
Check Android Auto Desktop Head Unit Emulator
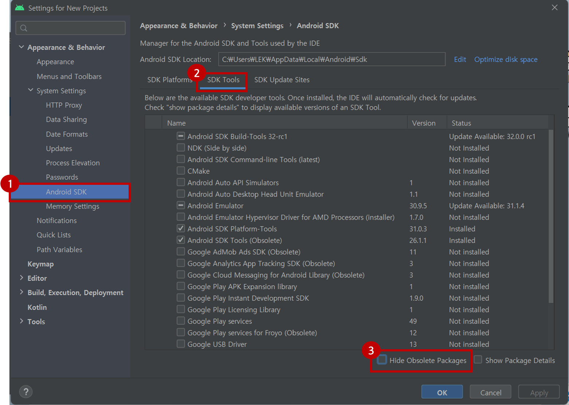181,194
